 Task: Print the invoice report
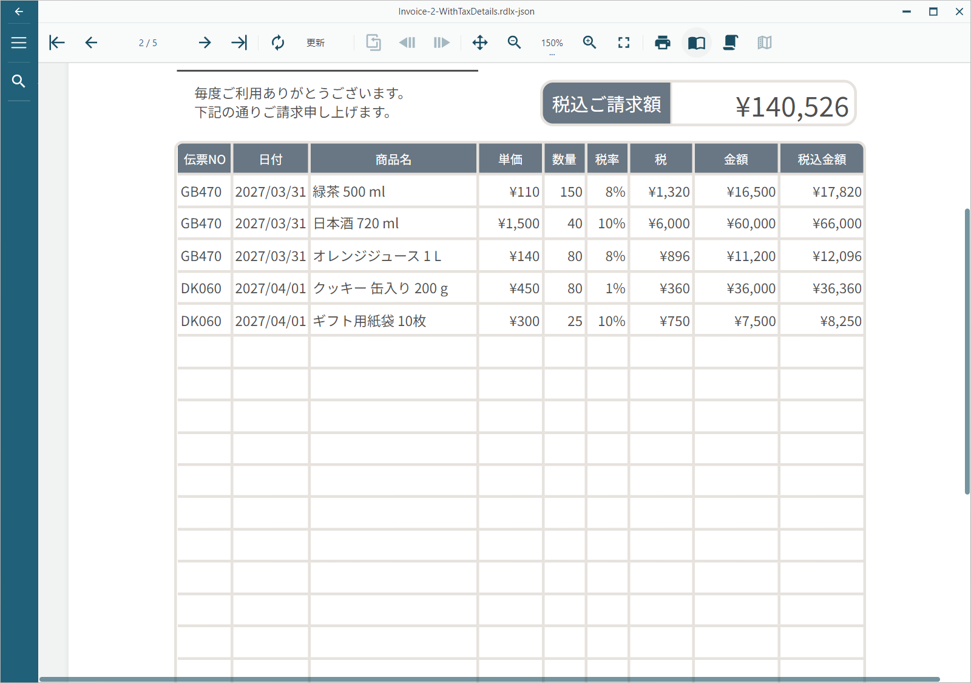[663, 42]
